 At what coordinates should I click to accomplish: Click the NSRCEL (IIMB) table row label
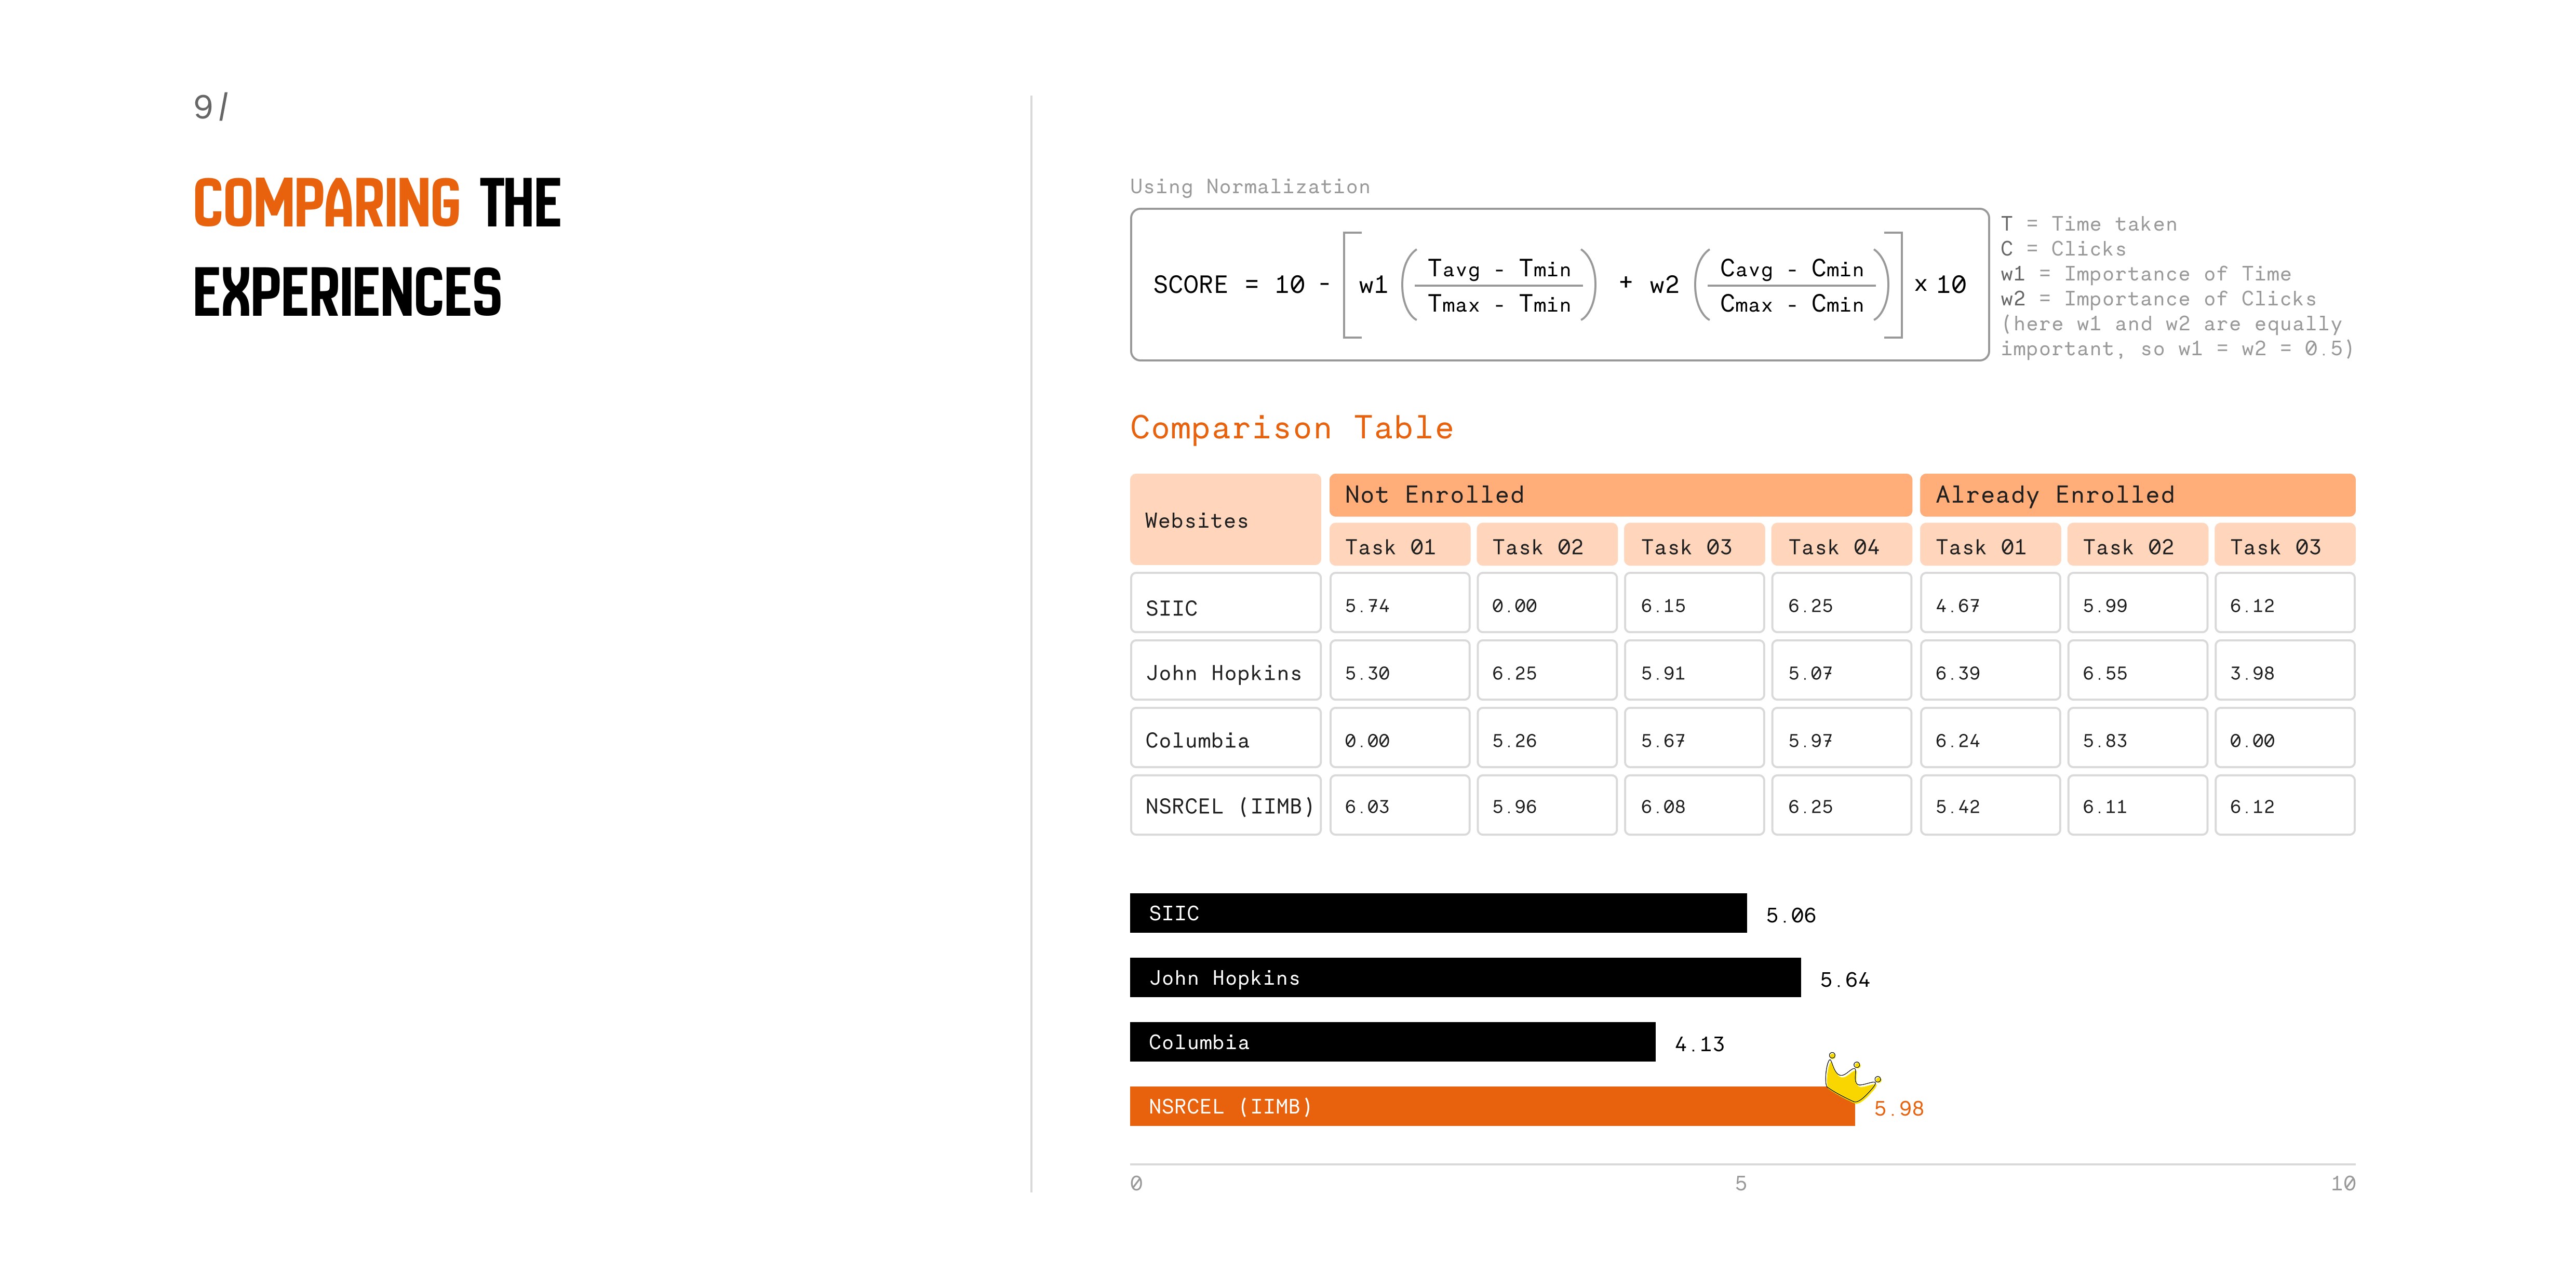1225,806
